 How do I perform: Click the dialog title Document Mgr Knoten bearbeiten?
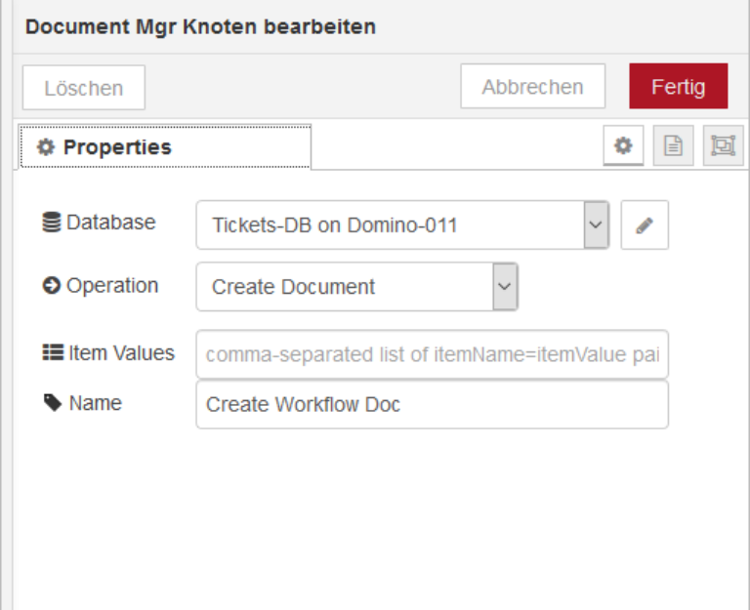point(200,26)
